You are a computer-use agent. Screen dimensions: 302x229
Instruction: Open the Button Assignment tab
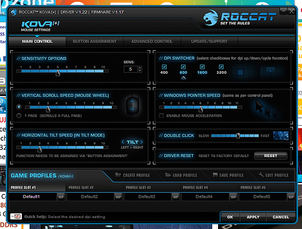coord(94,42)
